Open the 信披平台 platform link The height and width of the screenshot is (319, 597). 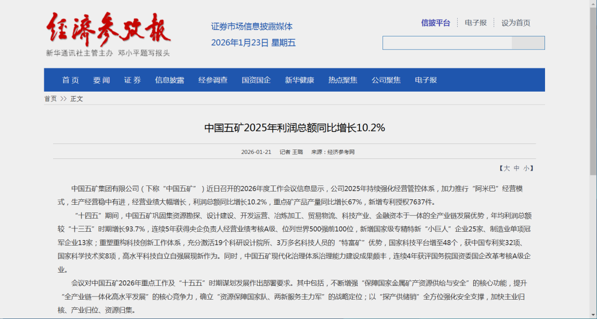(x=436, y=23)
